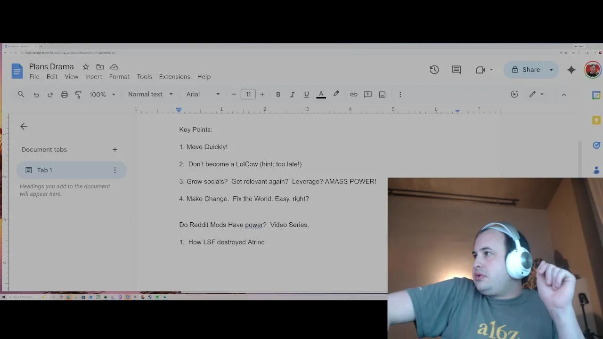The height and width of the screenshot is (339, 603).
Task: Toggle bold formatting
Action: point(278,94)
